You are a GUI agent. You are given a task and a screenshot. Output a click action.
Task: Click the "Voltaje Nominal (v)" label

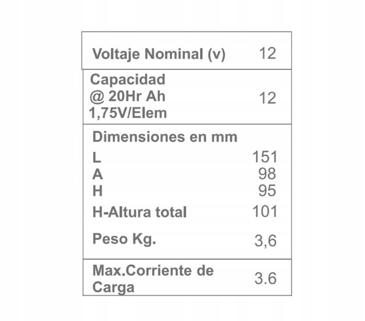[159, 54]
